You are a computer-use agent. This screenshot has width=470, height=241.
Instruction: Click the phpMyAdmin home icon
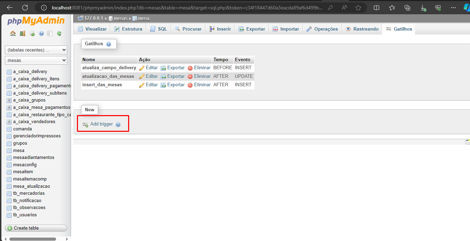13,34
